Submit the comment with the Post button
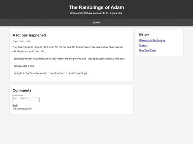Viewport: 193px width, 144px height. click(15, 105)
